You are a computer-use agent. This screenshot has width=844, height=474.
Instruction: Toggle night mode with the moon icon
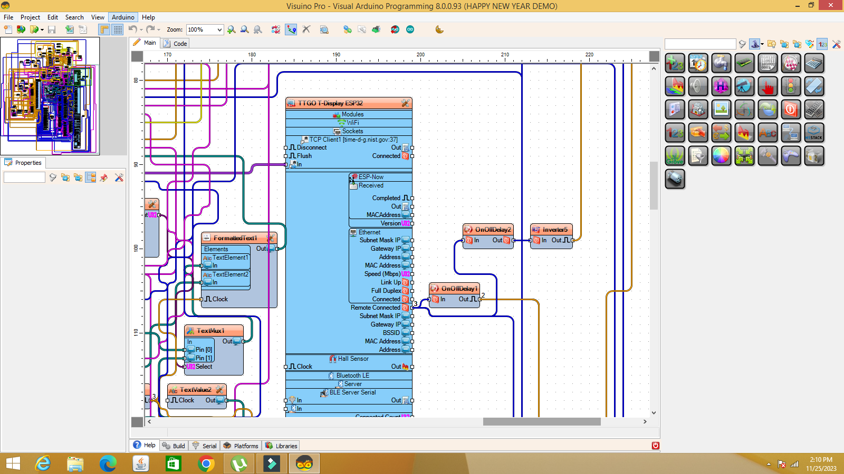coord(439,29)
